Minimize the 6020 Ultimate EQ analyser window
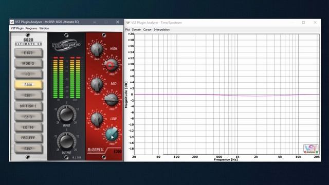Viewport: 329px width, 185px height. tap(95, 22)
